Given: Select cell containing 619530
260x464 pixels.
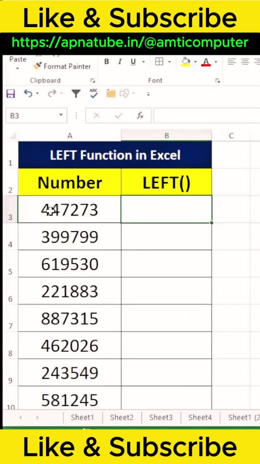Looking at the screenshot, I should [x=69, y=264].
